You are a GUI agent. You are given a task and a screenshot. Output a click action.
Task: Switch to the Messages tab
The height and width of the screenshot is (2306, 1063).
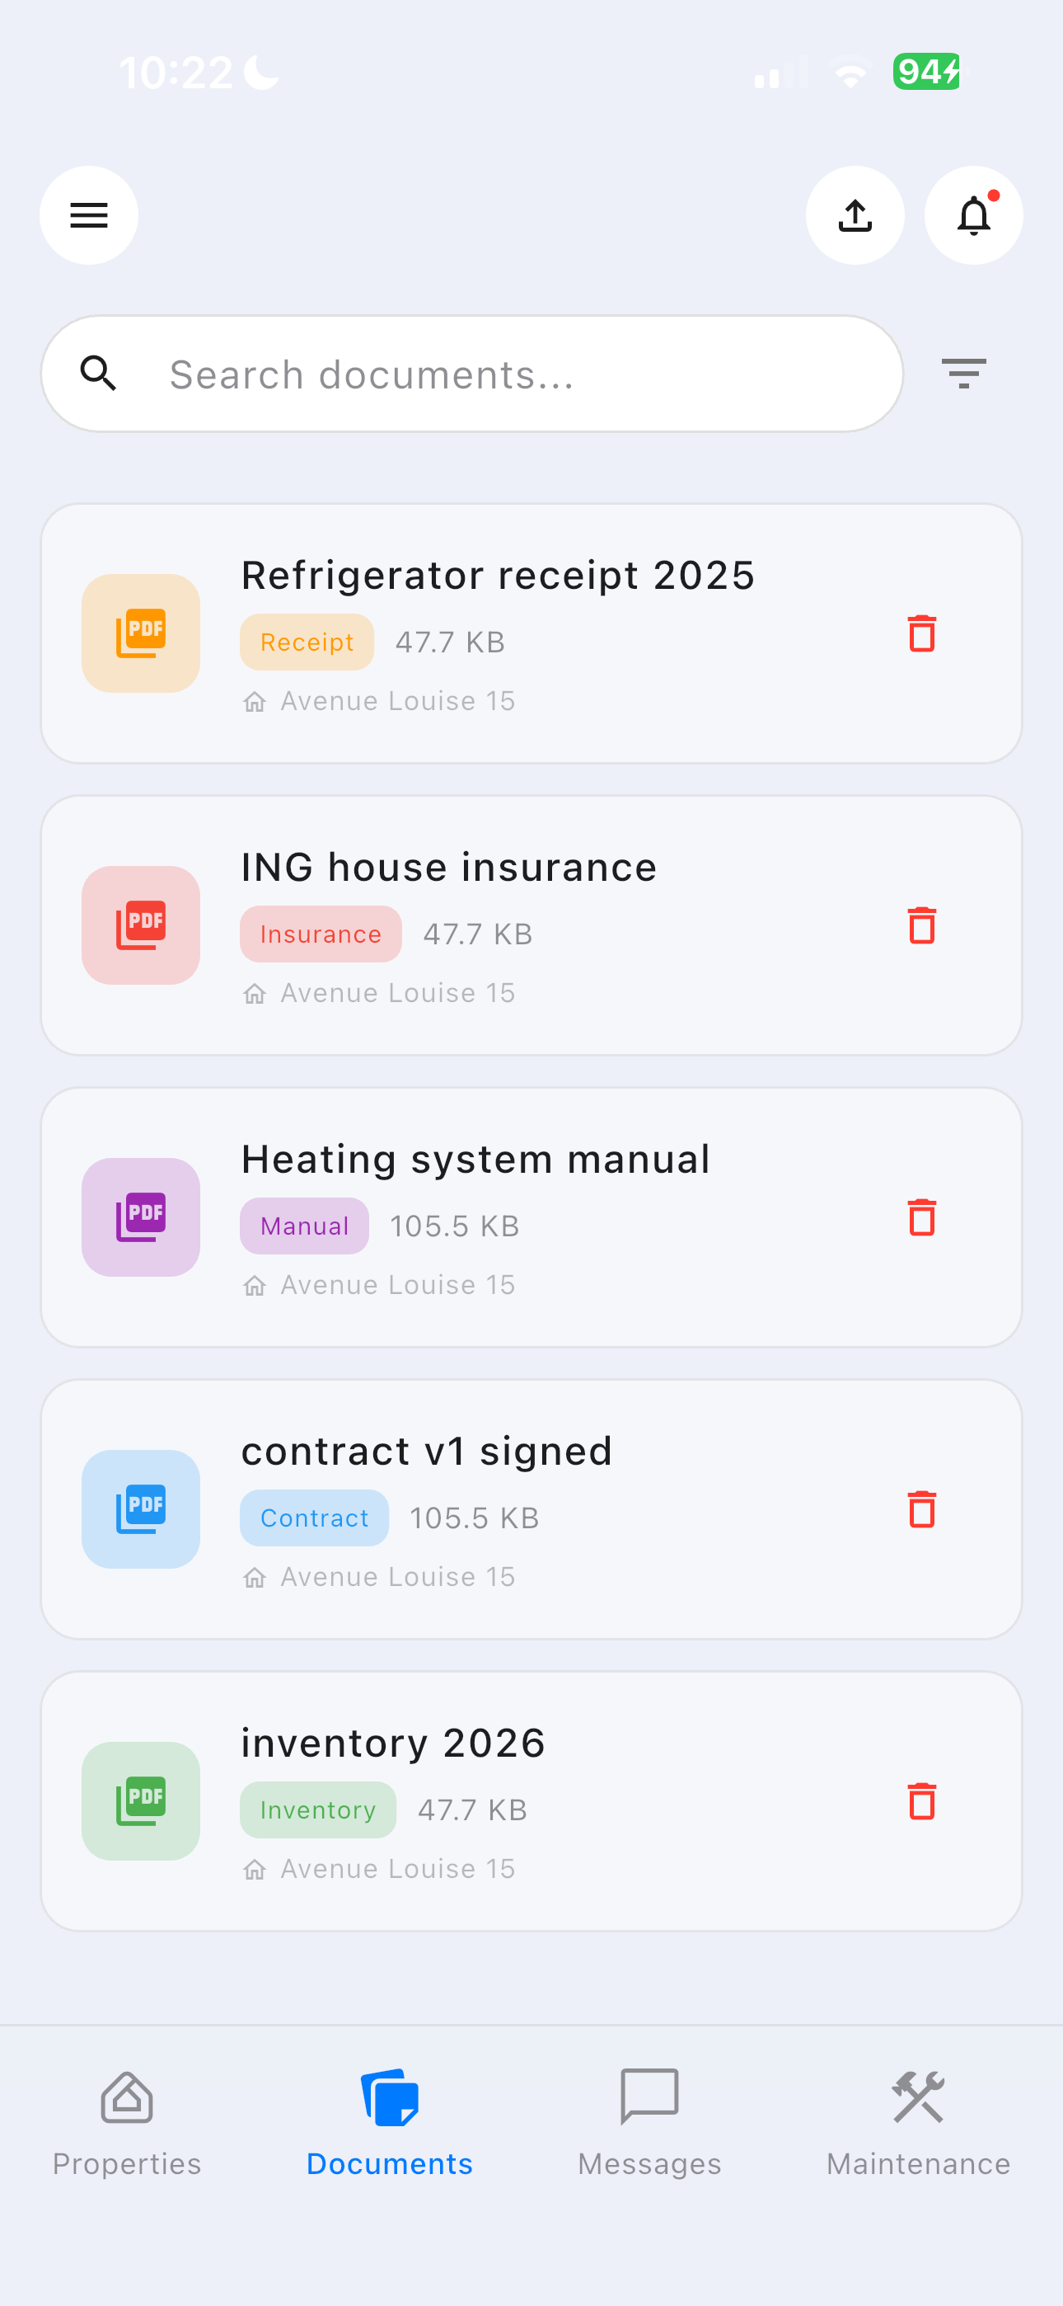click(649, 2121)
